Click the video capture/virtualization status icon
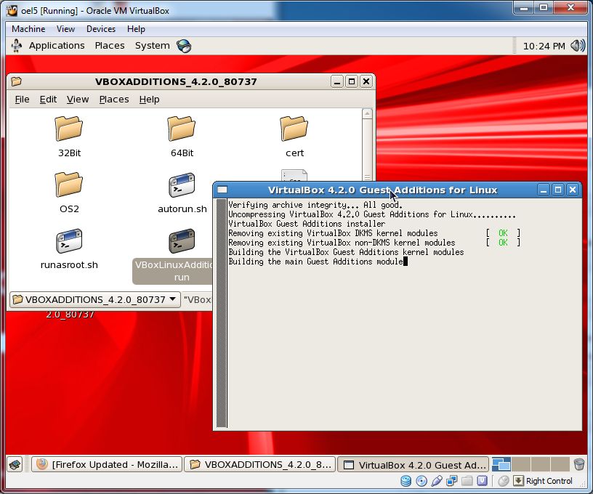This screenshot has height=494, width=593. (483, 481)
